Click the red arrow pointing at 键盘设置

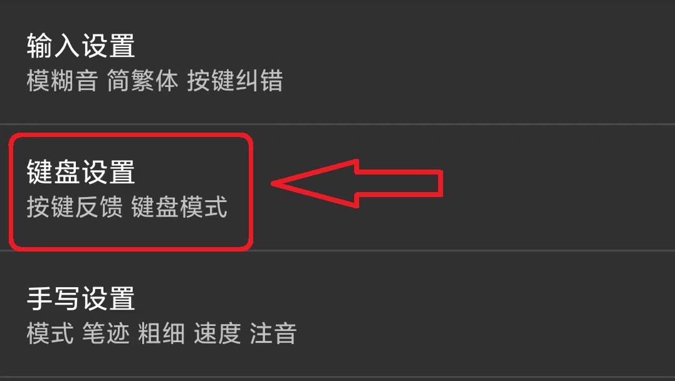point(357,183)
